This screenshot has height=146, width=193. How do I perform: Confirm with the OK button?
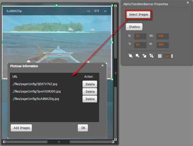click(x=83, y=128)
